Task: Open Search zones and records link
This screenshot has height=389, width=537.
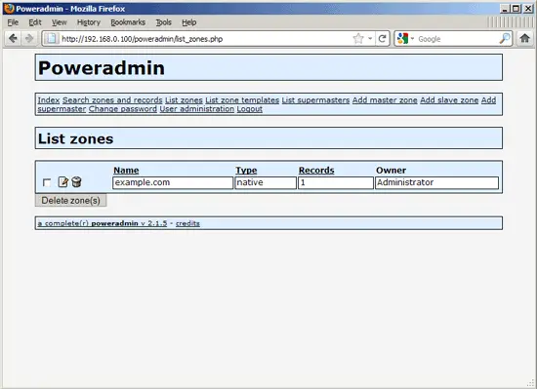Action: (x=112, y=100)
